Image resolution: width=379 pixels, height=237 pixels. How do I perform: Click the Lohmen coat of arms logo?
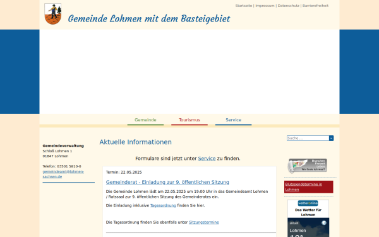52,14
